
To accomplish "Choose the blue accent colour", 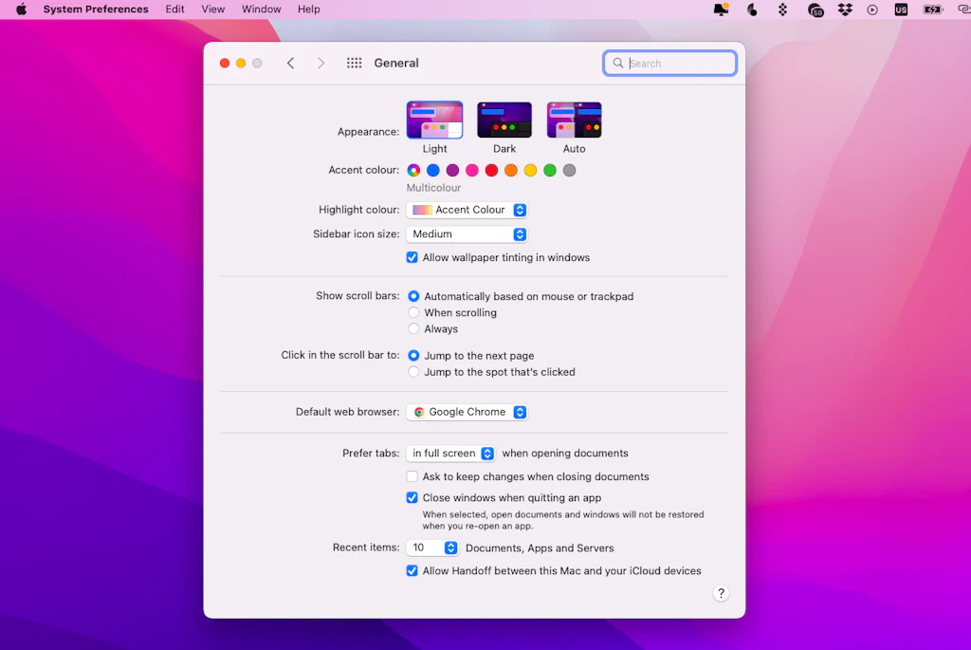I will pyautogui.click(x=433, y=171).
